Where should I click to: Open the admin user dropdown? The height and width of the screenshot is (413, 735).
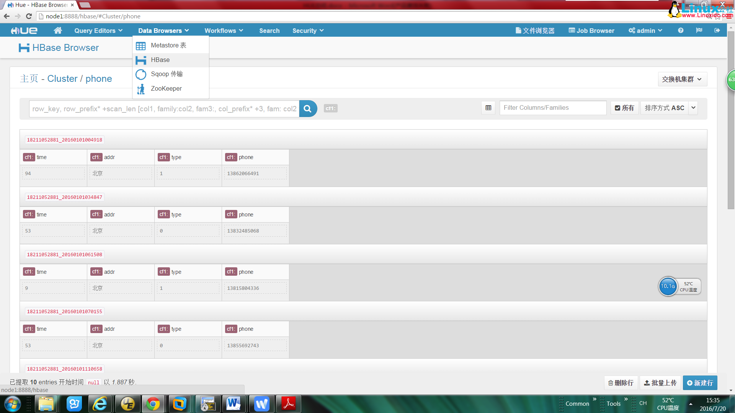pyautogui.click(x=645, y=31)
